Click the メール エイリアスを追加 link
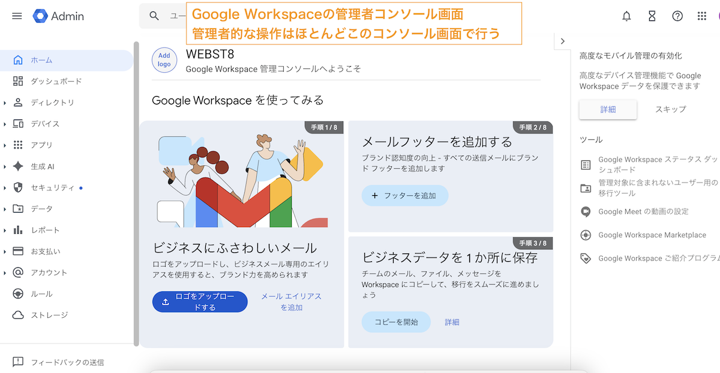720x373 pixels. point(291,302)
